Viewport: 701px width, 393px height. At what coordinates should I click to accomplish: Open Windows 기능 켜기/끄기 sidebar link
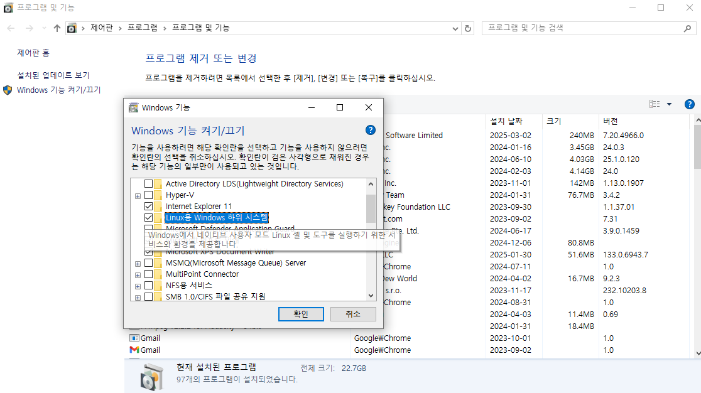coord(58,90)
